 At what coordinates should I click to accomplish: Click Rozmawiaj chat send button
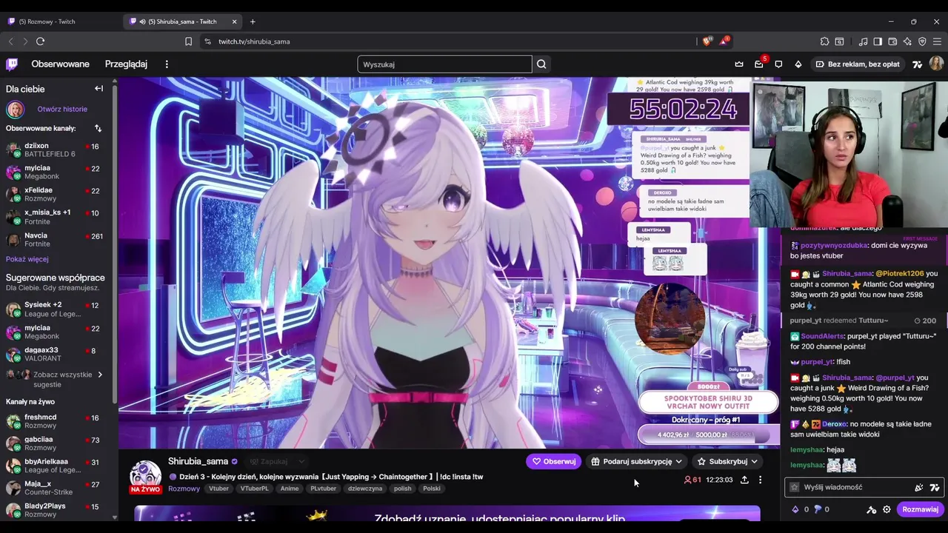click(920, 509)
